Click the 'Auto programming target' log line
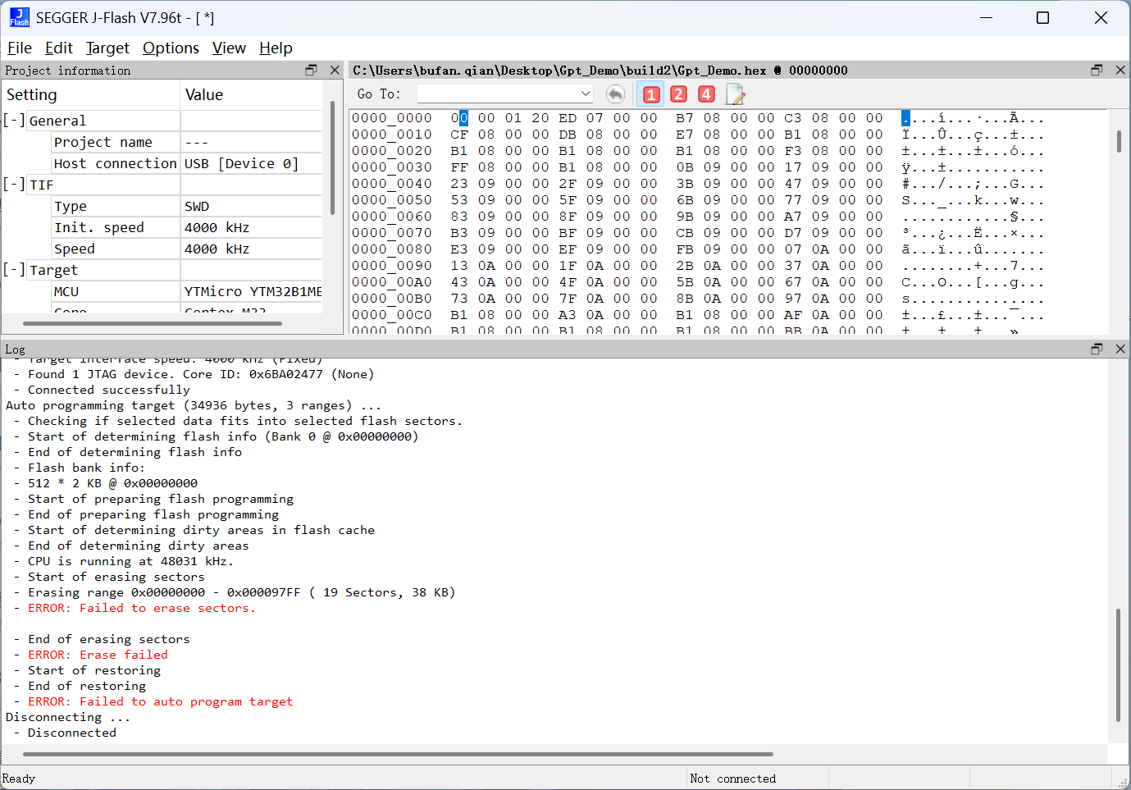 point(194,405)
